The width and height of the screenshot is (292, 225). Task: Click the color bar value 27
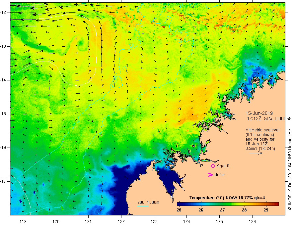pyautogui.click(x=223, y=210)
